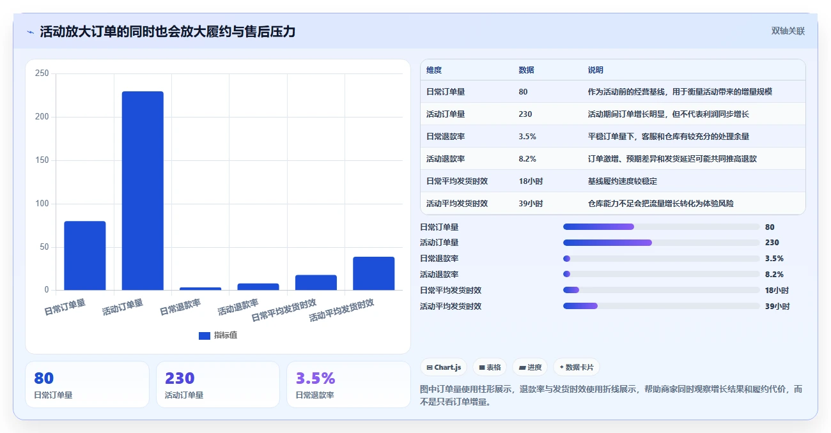831x433 pixels.
Task: Click the 80 日常订单量 stat card
Action: point(87,384)
